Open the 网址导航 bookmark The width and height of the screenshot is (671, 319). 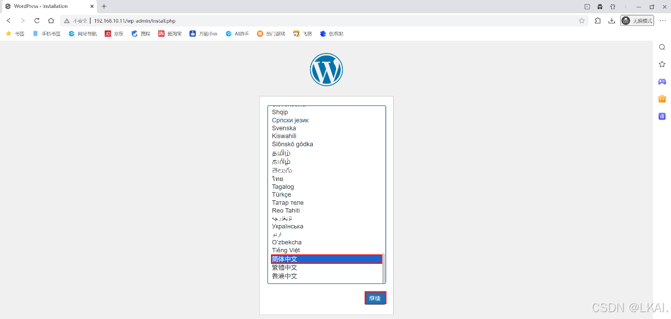point(83,33)
